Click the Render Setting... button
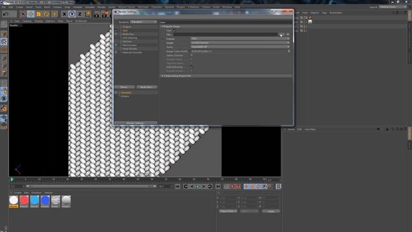The image size is (412, 232). (136, 123)
